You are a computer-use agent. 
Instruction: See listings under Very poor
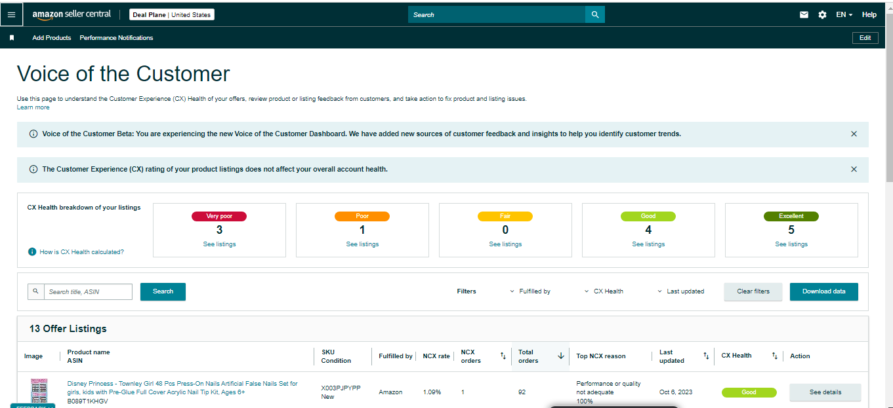[219, 244]
